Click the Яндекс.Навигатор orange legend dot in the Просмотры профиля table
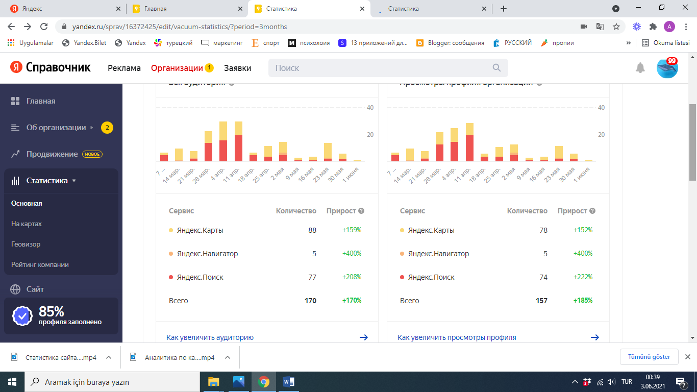This screenshot has width=697, height=392. 402,254
